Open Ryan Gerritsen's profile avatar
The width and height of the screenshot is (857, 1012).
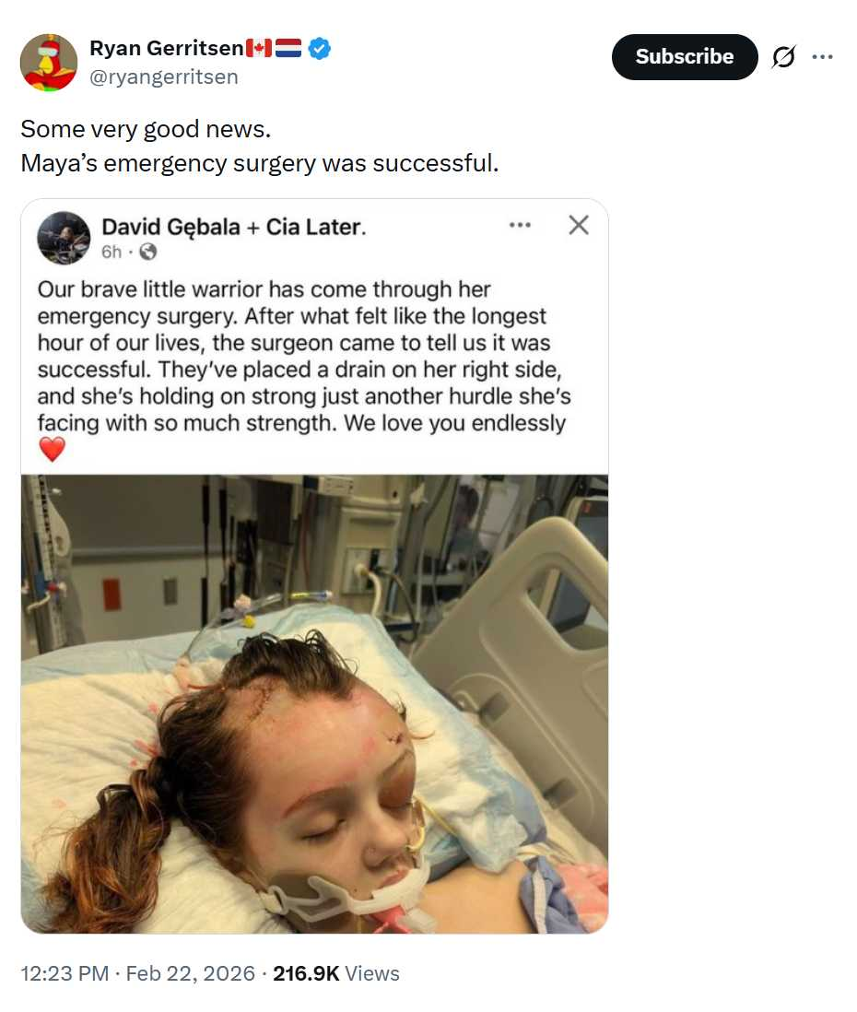coord(49,63)
